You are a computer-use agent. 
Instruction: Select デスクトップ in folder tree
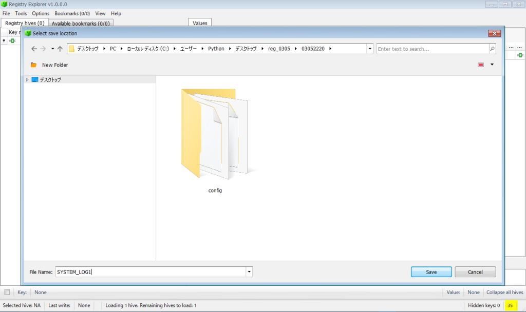[x=50, y=79]
